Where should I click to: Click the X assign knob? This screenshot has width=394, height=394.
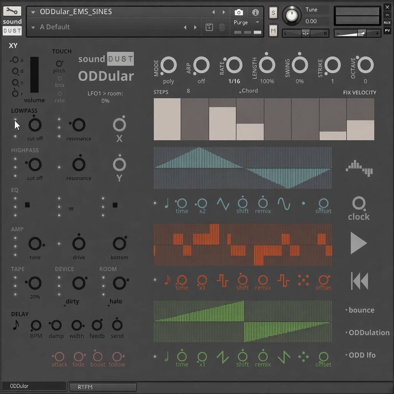(x=119, y=125)
